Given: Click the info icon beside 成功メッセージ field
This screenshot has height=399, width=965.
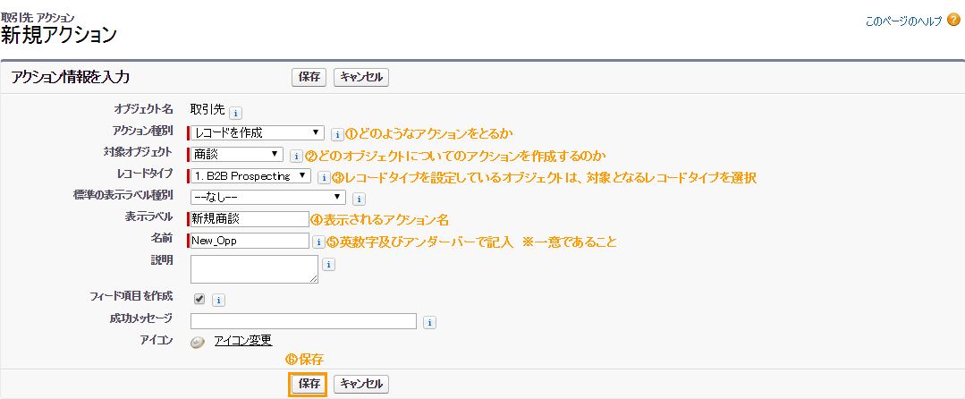Looking at the screenshot, I should point(429,322).
